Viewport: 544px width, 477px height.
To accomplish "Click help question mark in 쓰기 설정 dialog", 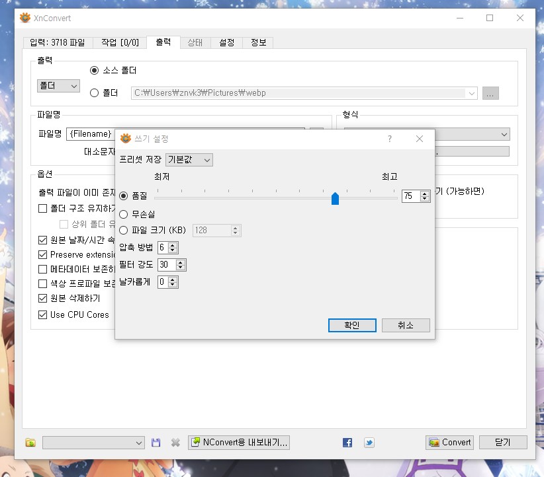I will click(x=390, y=139).
